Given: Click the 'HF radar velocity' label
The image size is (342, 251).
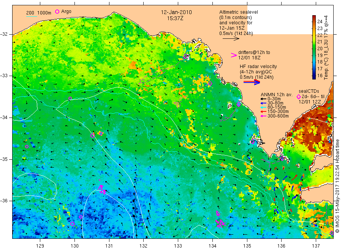Looking at the screenshot, I should point(258,66).
